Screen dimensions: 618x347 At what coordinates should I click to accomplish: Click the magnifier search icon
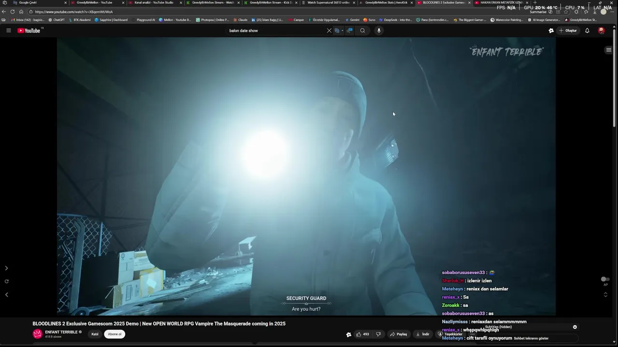point(363,30)
